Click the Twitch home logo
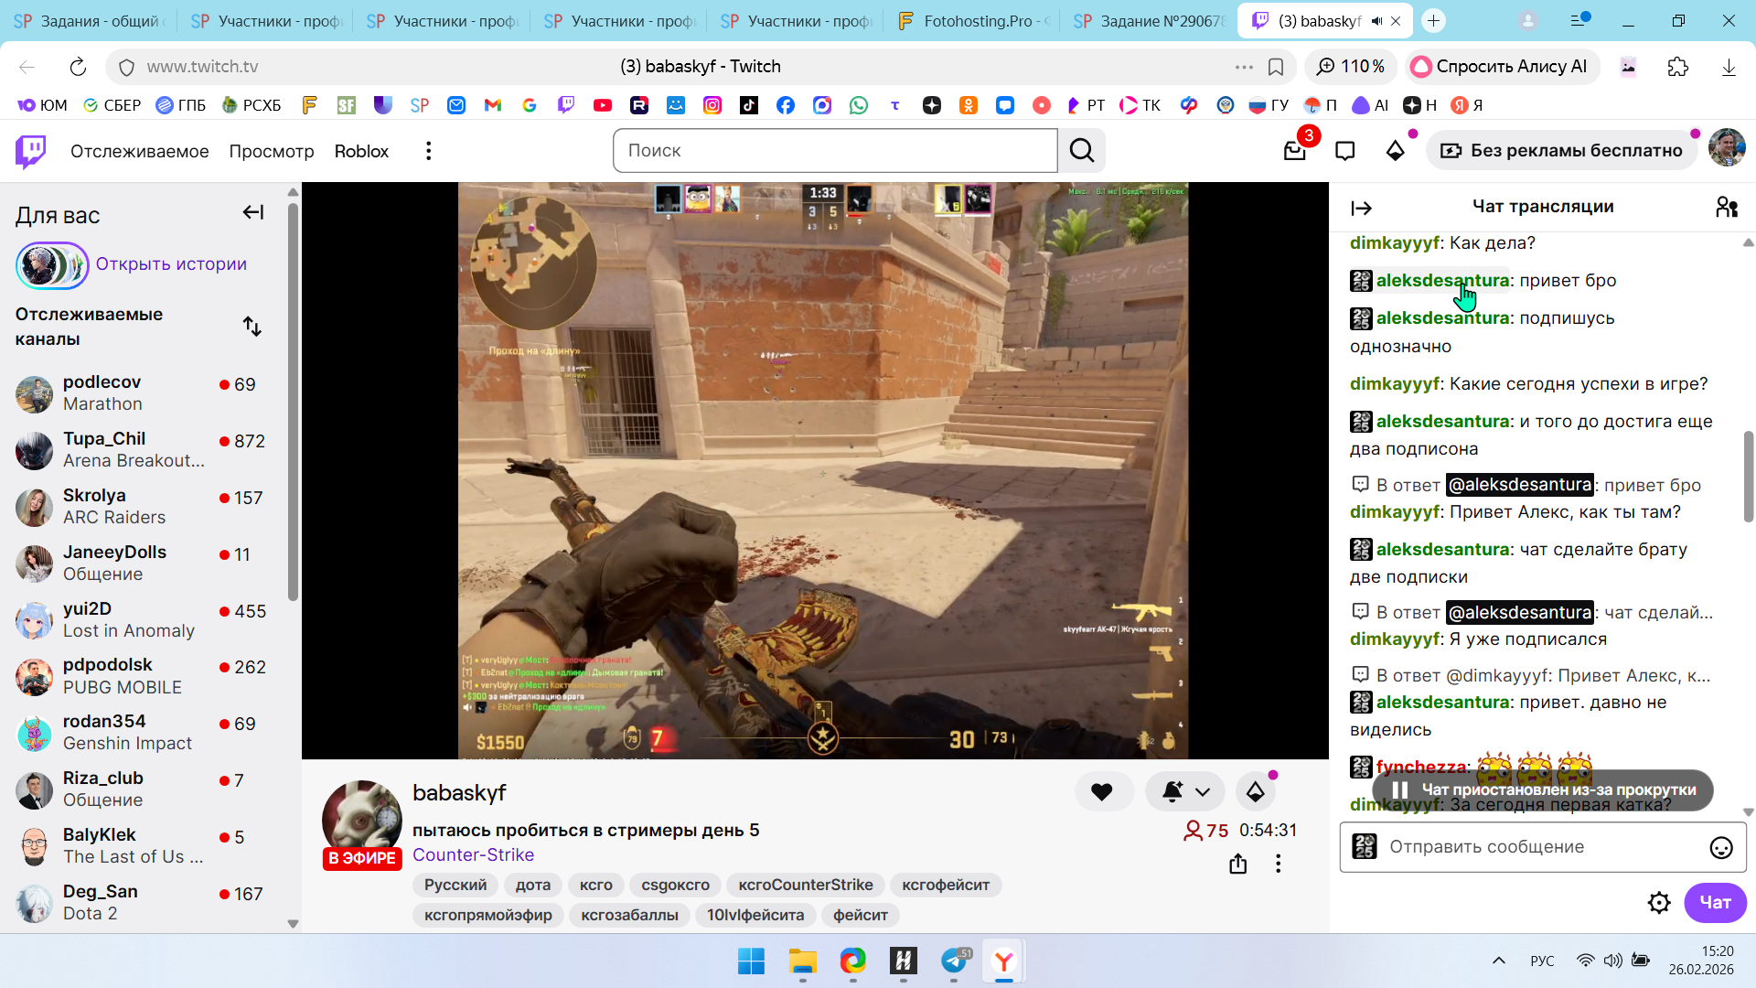The image size is (1756, 988). [31, 151]
